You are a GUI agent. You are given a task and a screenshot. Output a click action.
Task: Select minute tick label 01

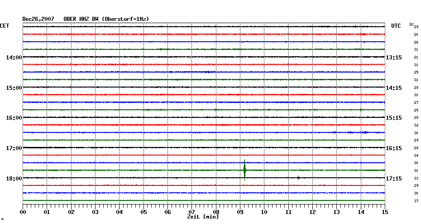47,212
